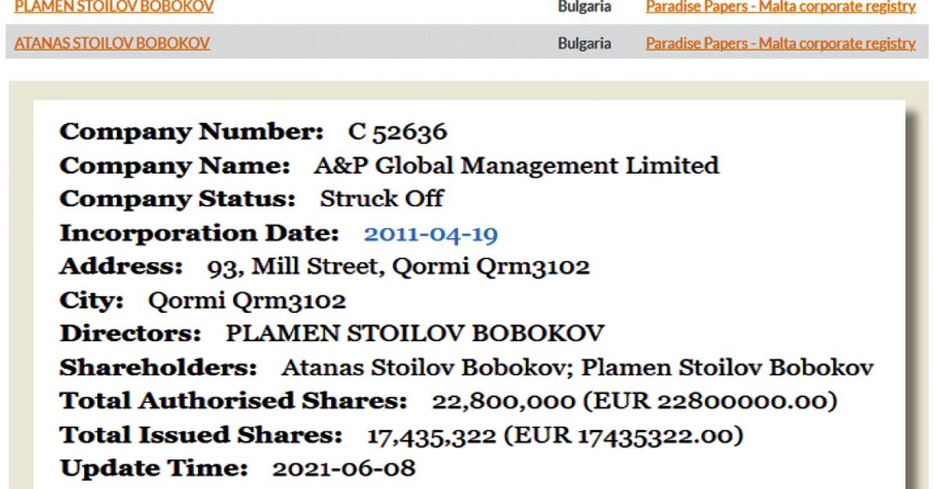Click the director name beside Directors label
Image resolution: width=935 pixels, height=489 pixels.
415,334
